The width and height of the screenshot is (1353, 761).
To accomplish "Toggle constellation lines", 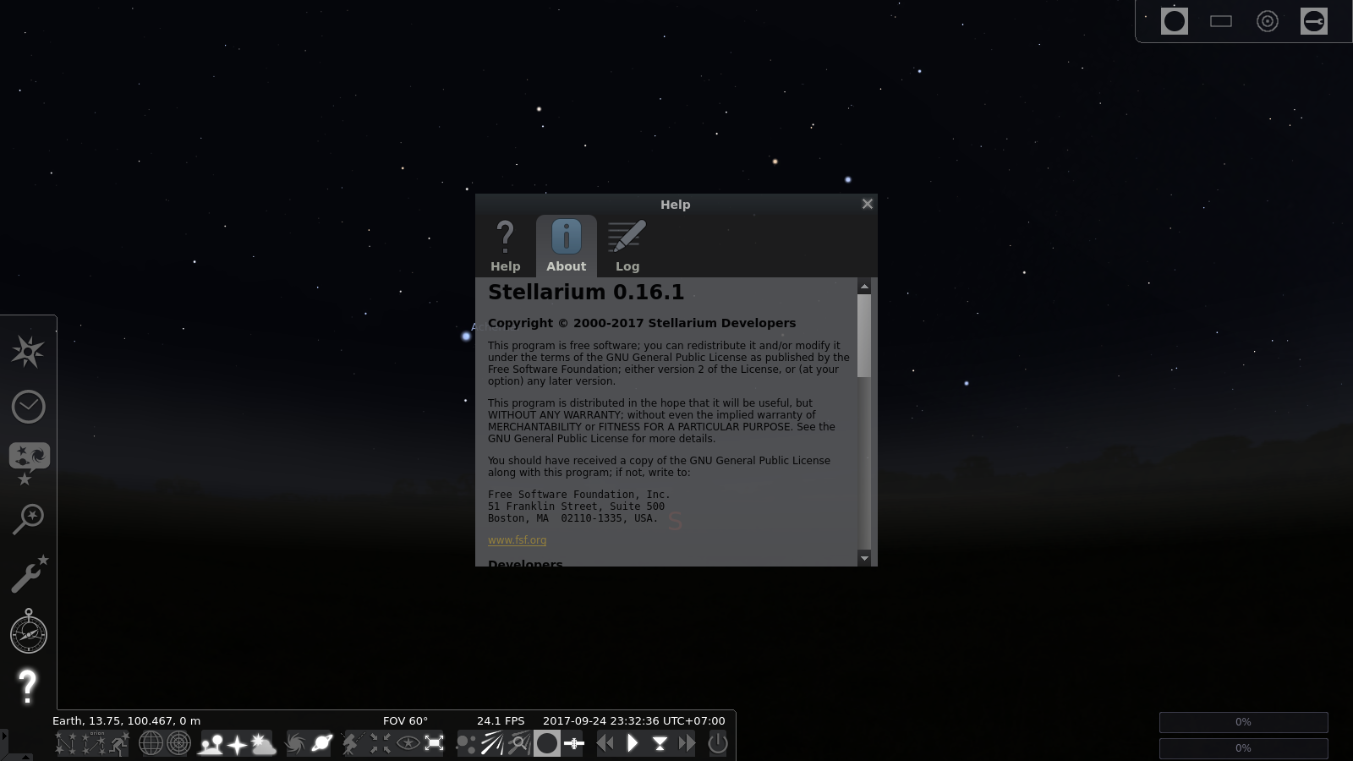I will pyautogui.click(x=66, y=743).
